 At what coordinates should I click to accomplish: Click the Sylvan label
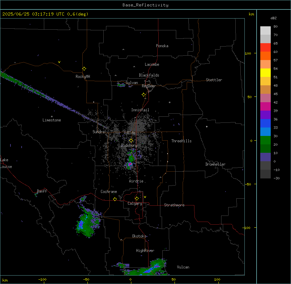132,83
